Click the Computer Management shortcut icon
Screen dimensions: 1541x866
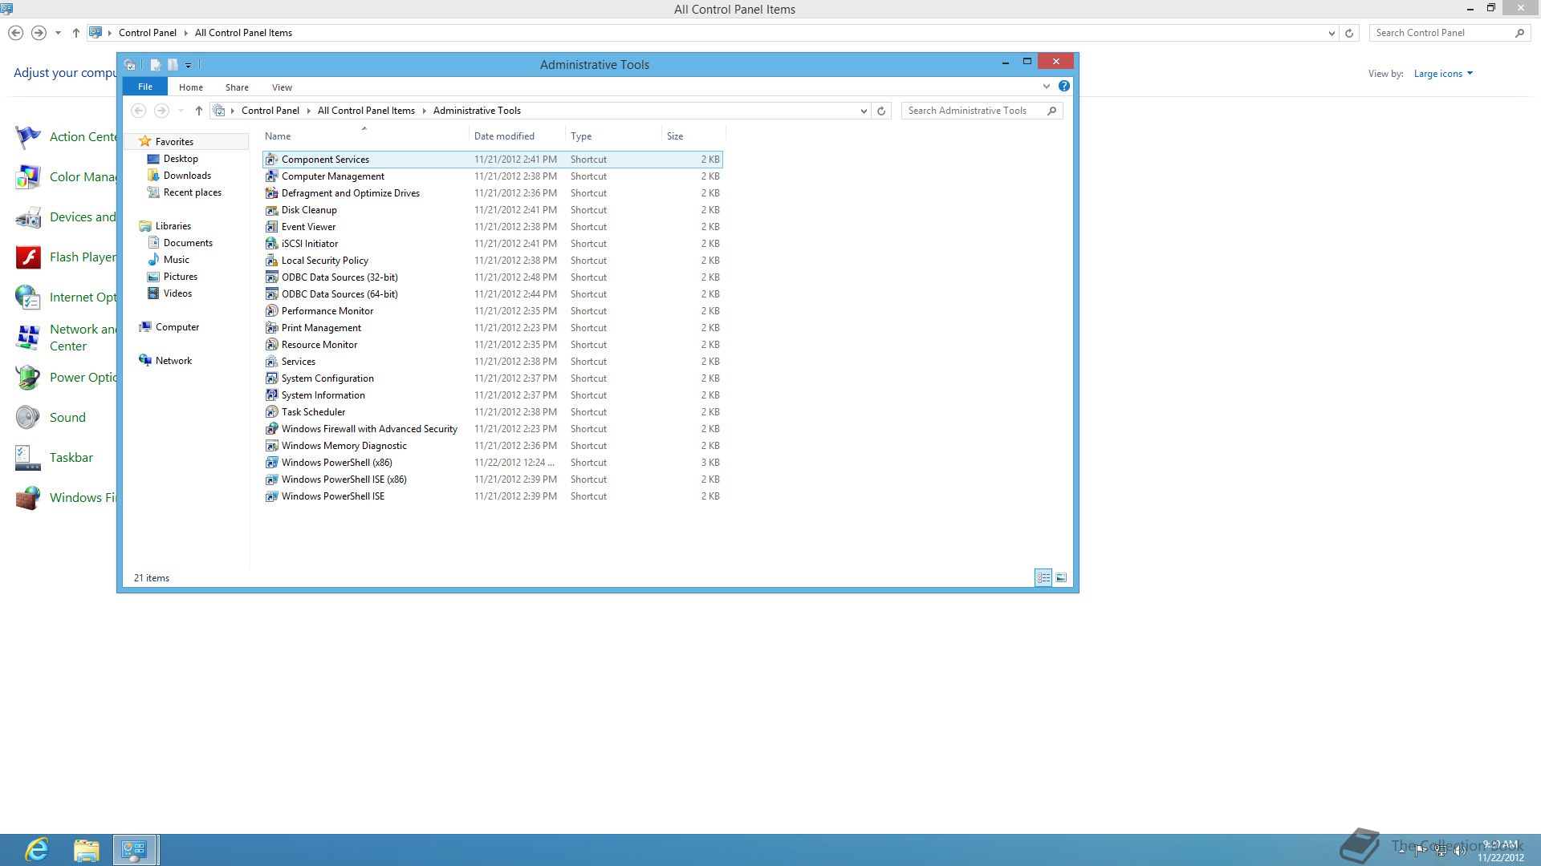point(271,176)
